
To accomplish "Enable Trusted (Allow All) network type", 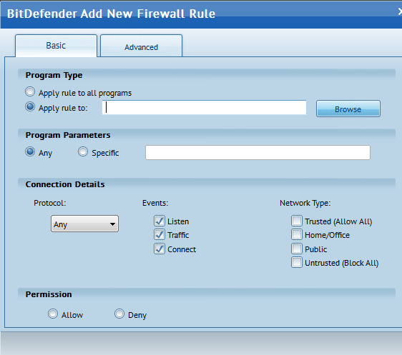I will click(x=297, y=221).
